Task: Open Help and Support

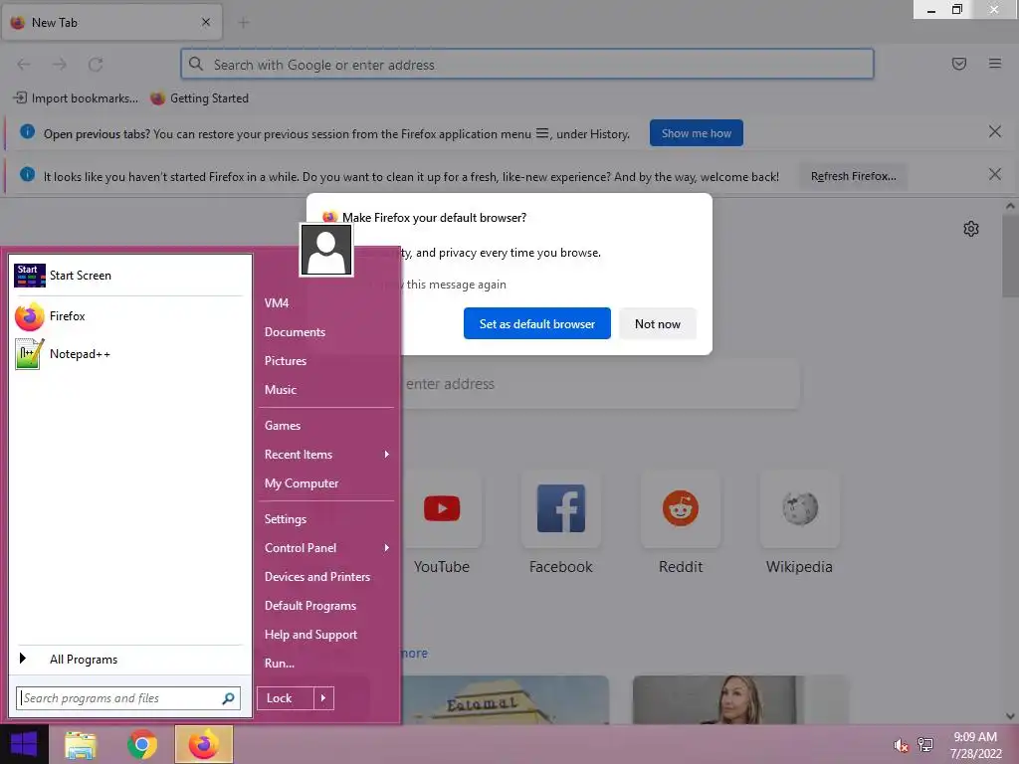Action: 310,635
